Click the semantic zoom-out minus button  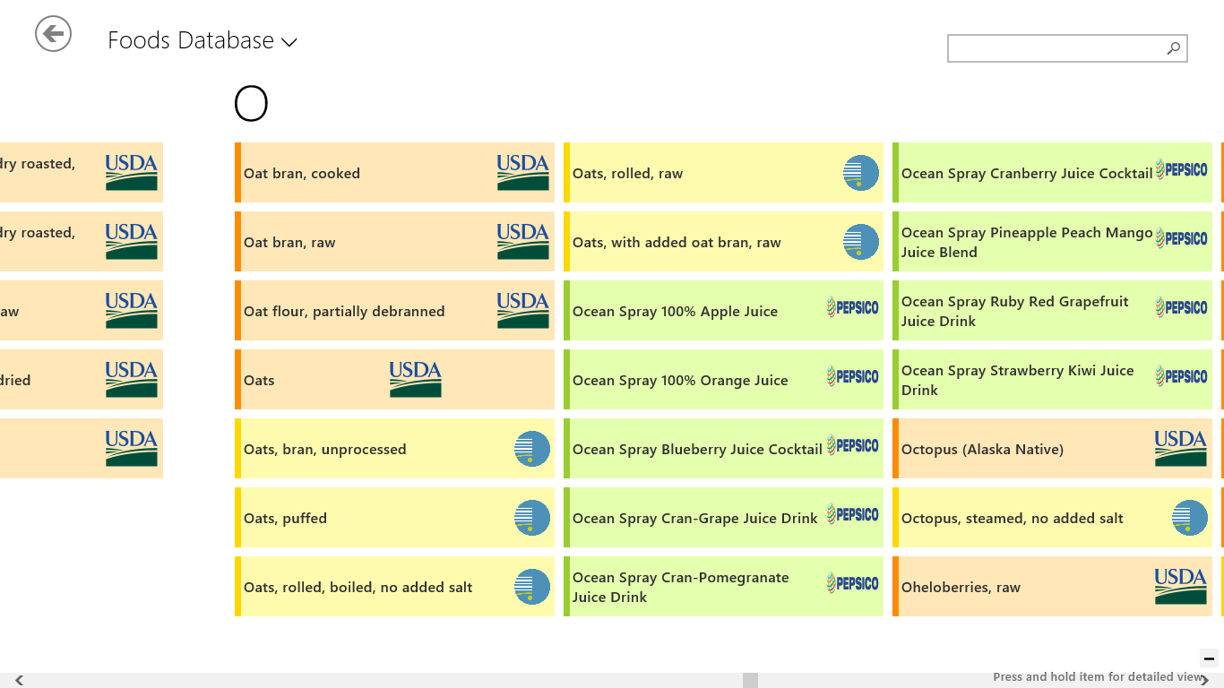click(1209, 658)
